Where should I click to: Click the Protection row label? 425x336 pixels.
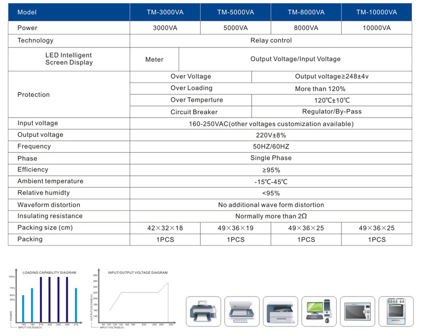coord(33,95)
